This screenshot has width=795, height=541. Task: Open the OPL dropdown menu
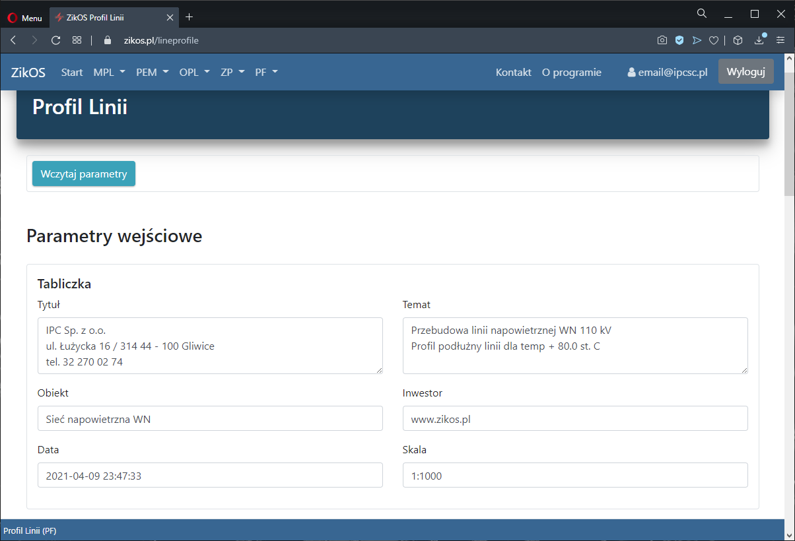click(x=194, y=73)
